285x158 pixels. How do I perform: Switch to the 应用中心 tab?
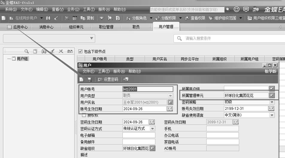pyautogui.click(x=17, y=27)
